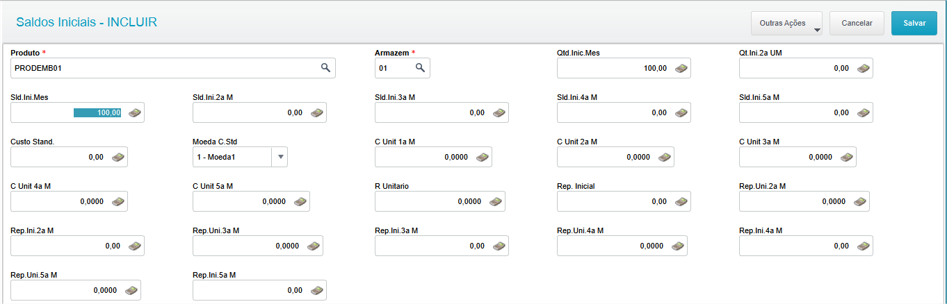Expand the Moeda C.Std dropdown
This screenshot has height=304, width=947.
click(280, 157)
